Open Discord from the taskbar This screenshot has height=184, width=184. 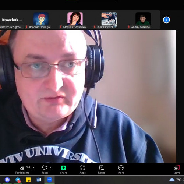coord(7,180)
